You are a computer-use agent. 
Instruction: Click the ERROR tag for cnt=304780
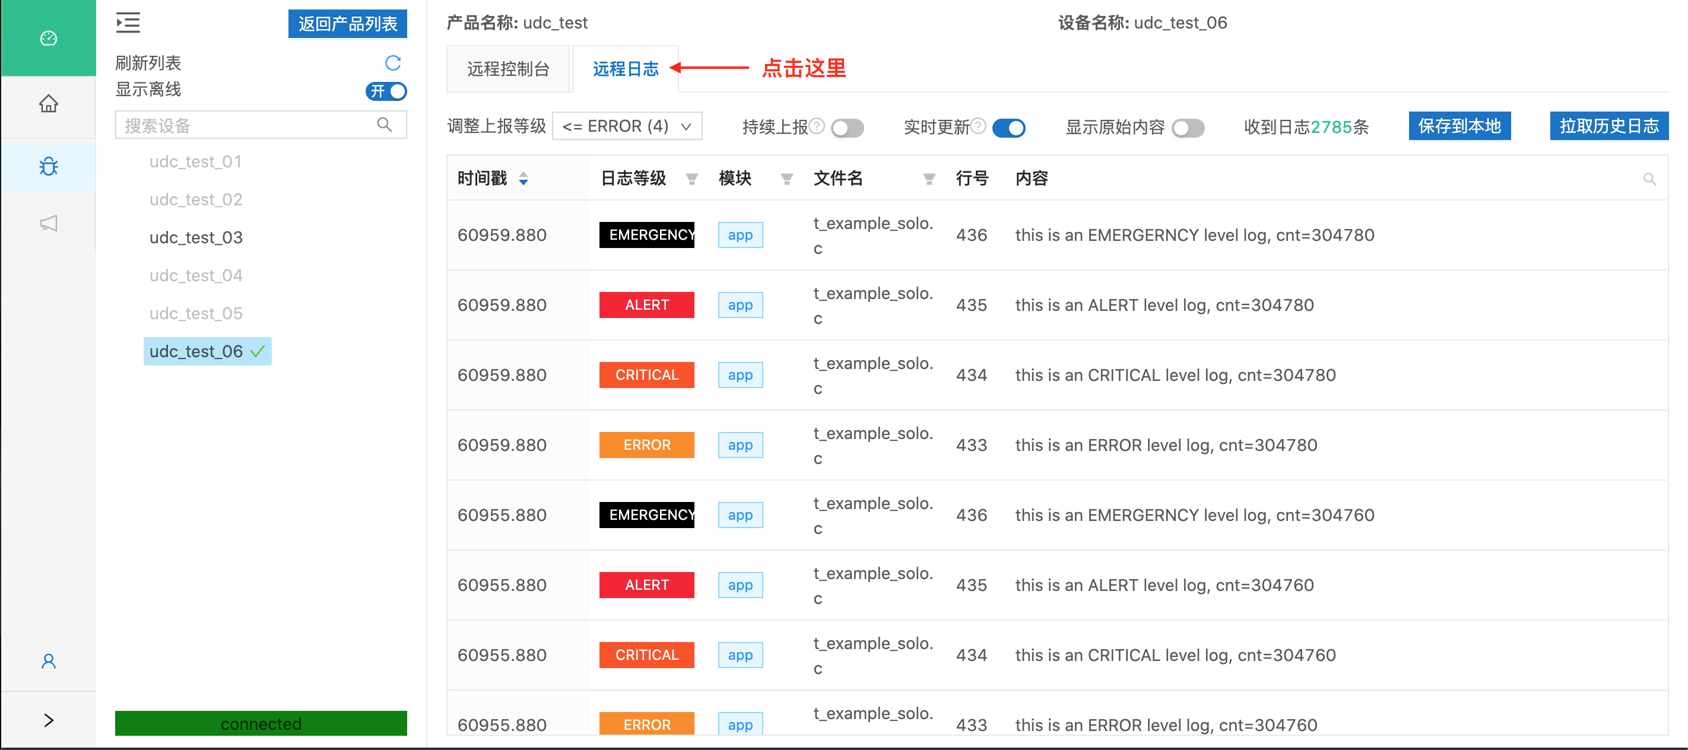pyautogui.click(x=647, y=445)
